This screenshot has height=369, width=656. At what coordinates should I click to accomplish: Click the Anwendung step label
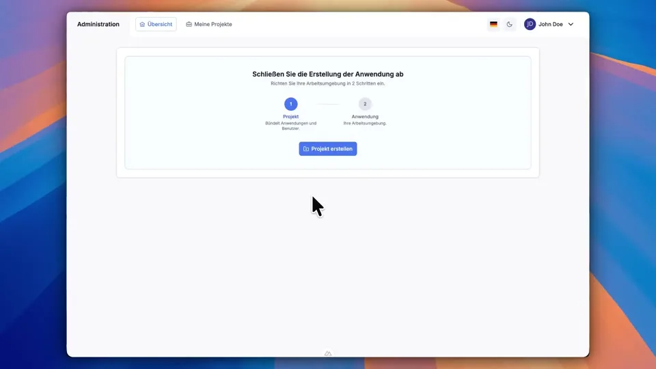365,117
